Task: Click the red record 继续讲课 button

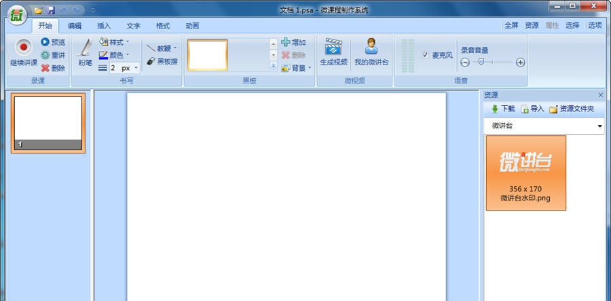Action: pyautogui.click(x=23, y=52)
